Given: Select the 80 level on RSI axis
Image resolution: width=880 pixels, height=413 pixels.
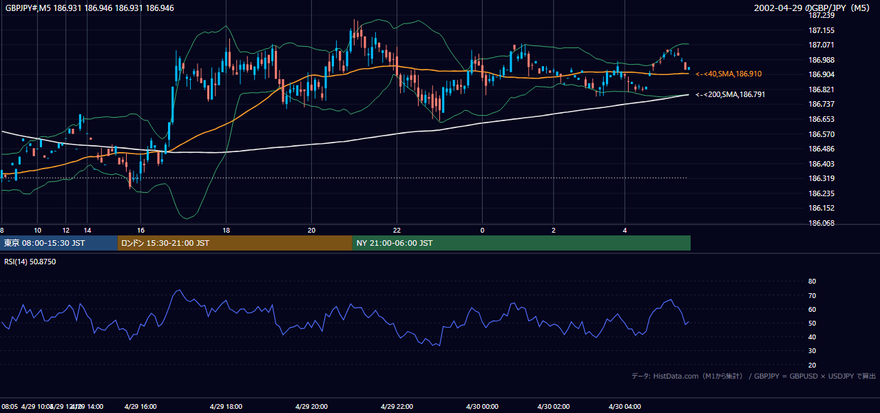Looking at the screenshot, I should point(812,282).
